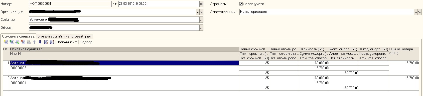Click the Объект input field
This screenshot has height=96, width=423.
point(114,27)
